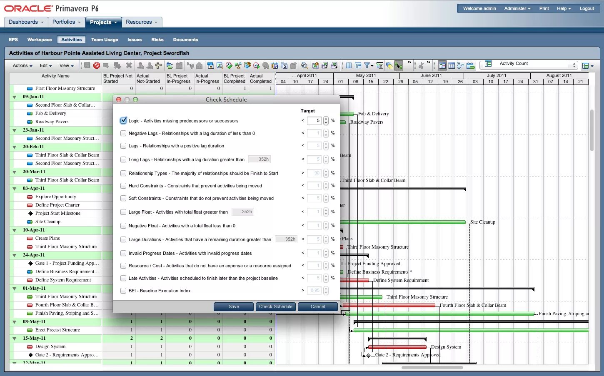Open the Risks tab
Viewport: 604px width, 376px height.
[157, 40]
